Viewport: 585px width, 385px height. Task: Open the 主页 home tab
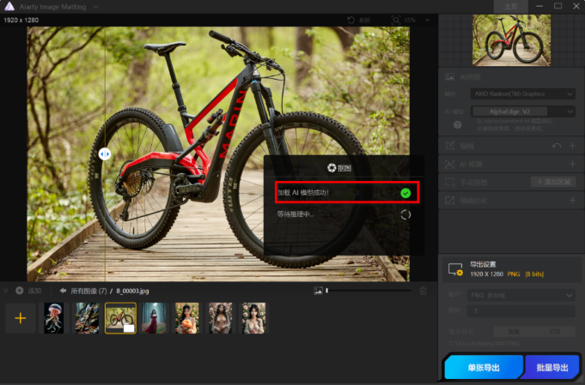(x=511, y=7)
